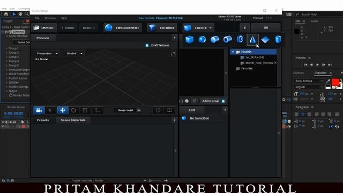Open the Create dropdown menu
The width and height of the screenshot is (343, 193).
coord(198,28)
